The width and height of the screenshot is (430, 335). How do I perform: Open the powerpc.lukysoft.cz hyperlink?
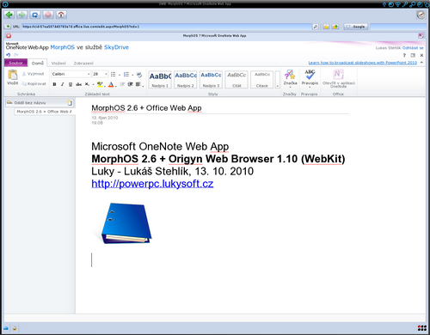pyautogui.click(x=152, y=184)
